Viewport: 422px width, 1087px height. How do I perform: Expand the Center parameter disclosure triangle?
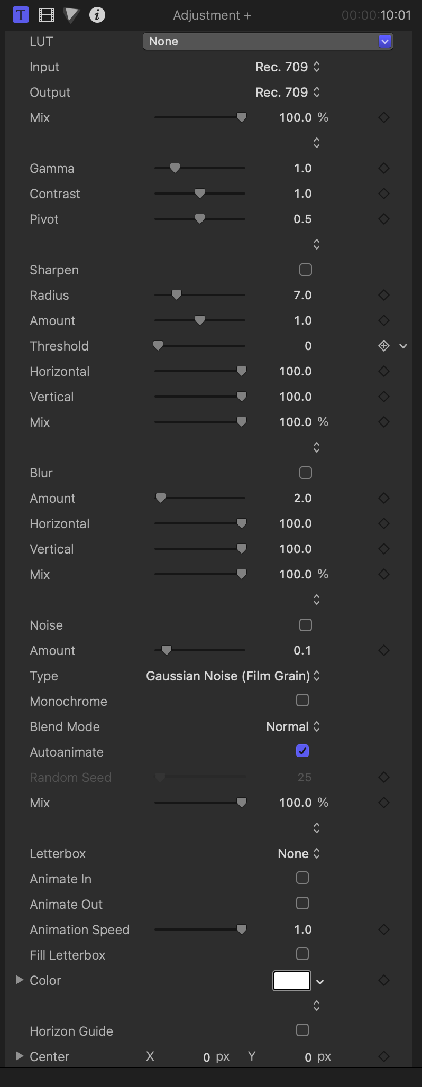(x=20, y=1056)
